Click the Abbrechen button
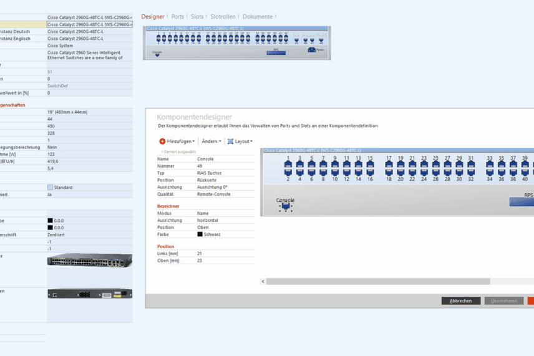Viewport: 534px width, 356px height. click(x=461, y=301)
